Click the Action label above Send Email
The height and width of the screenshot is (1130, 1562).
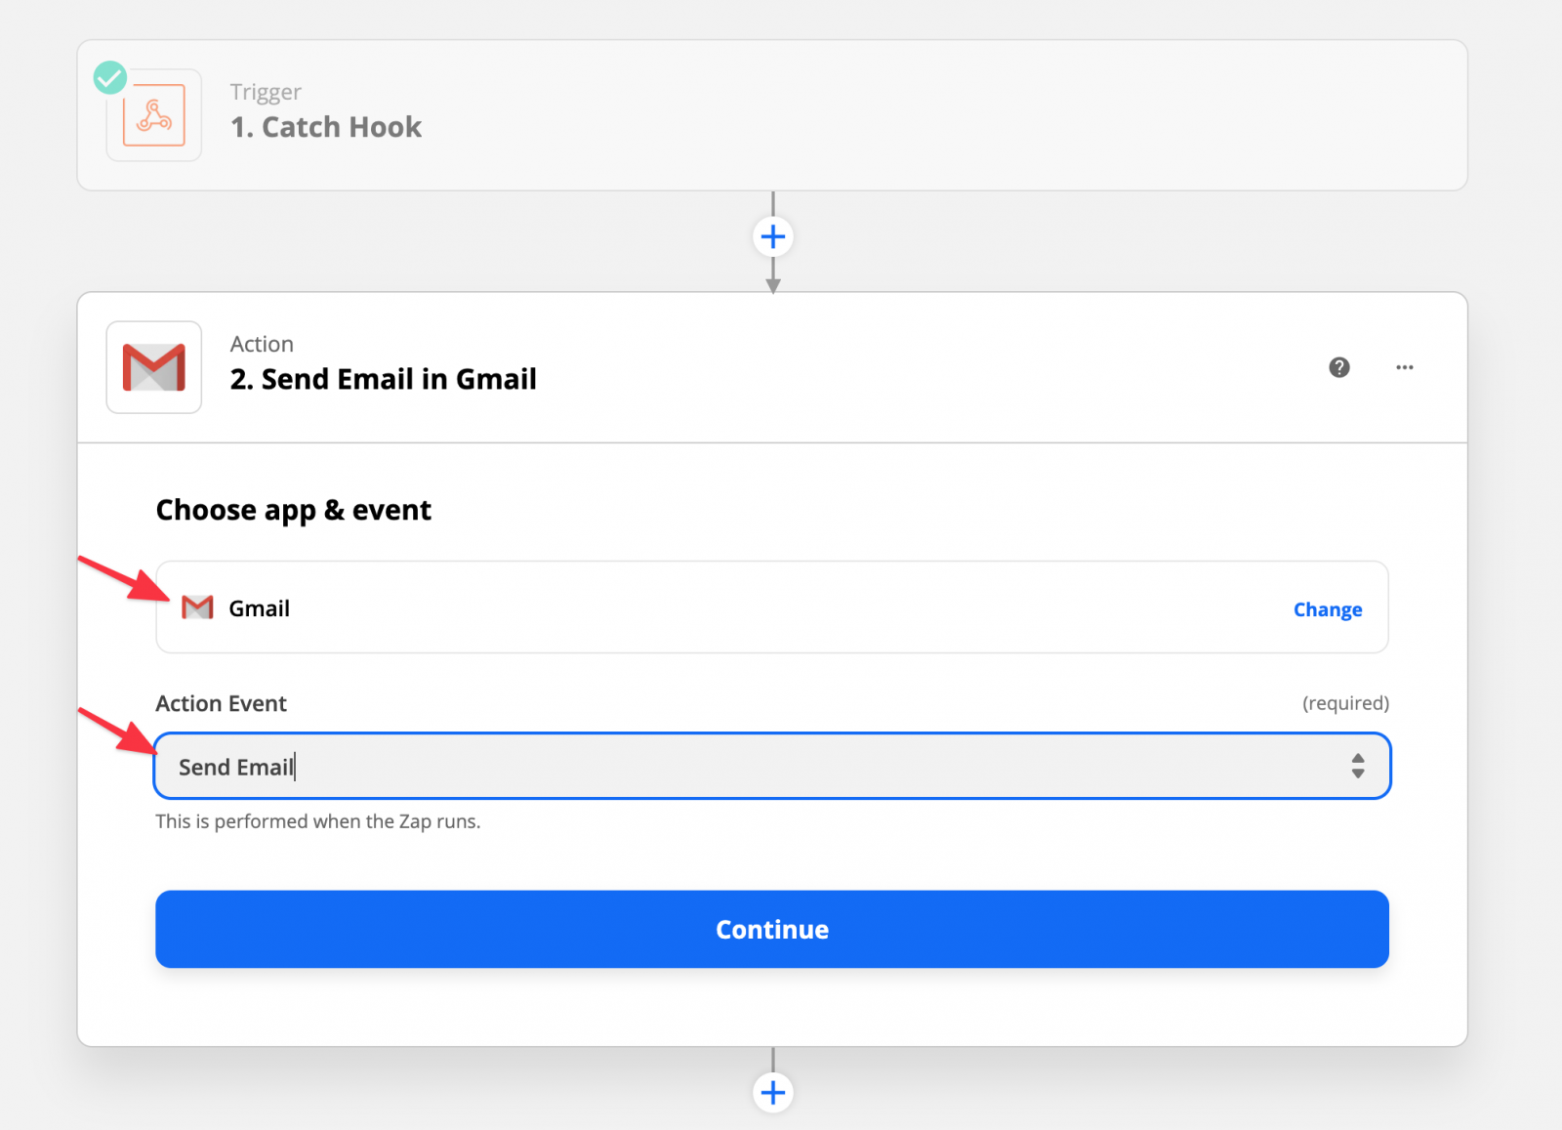[x=262, y=344]
